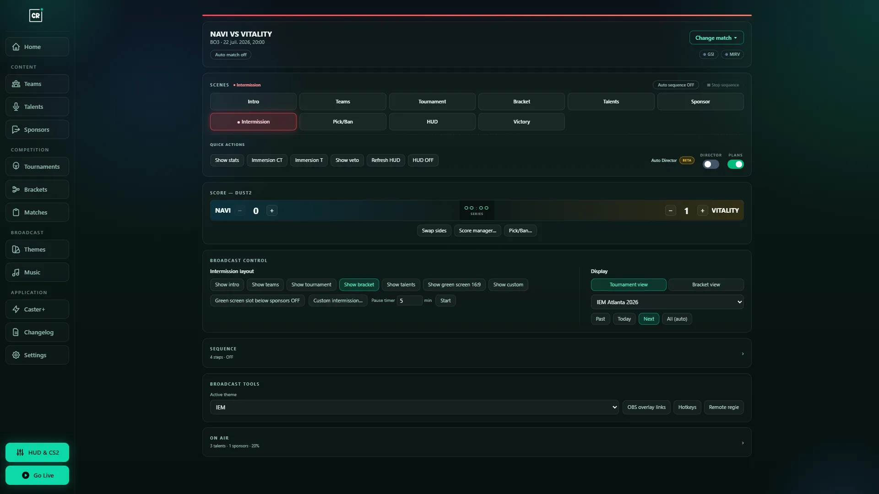The image size is (879, 494).
Task: Open Settings via the gear icon
Action: click(x=16, y=355)
